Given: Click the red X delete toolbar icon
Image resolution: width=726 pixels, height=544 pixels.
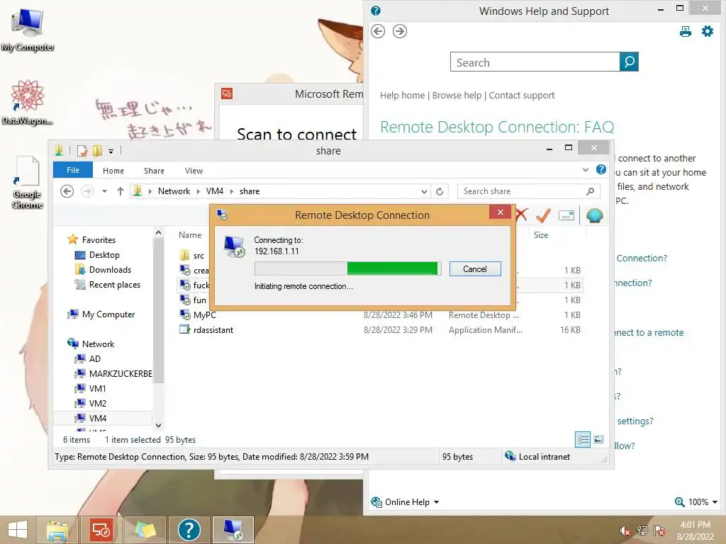Looking at the screenshot, I should pyautogui.click(x=522, y=215).
